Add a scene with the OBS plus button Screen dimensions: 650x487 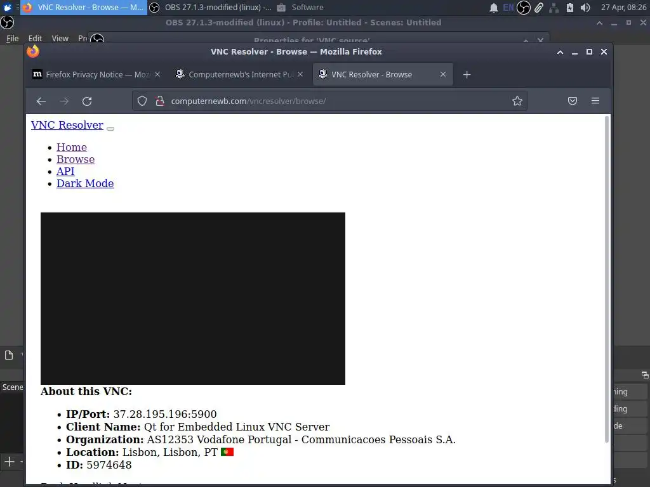tap(9, 462)
